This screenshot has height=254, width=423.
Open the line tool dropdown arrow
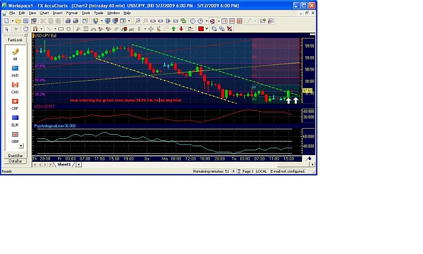(55, 29)
